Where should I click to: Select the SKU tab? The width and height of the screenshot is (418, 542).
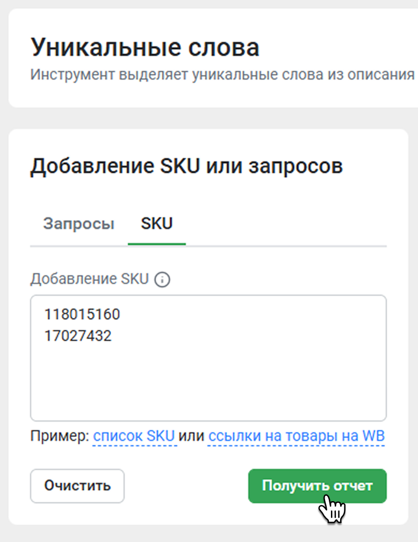tap(156, 224)
